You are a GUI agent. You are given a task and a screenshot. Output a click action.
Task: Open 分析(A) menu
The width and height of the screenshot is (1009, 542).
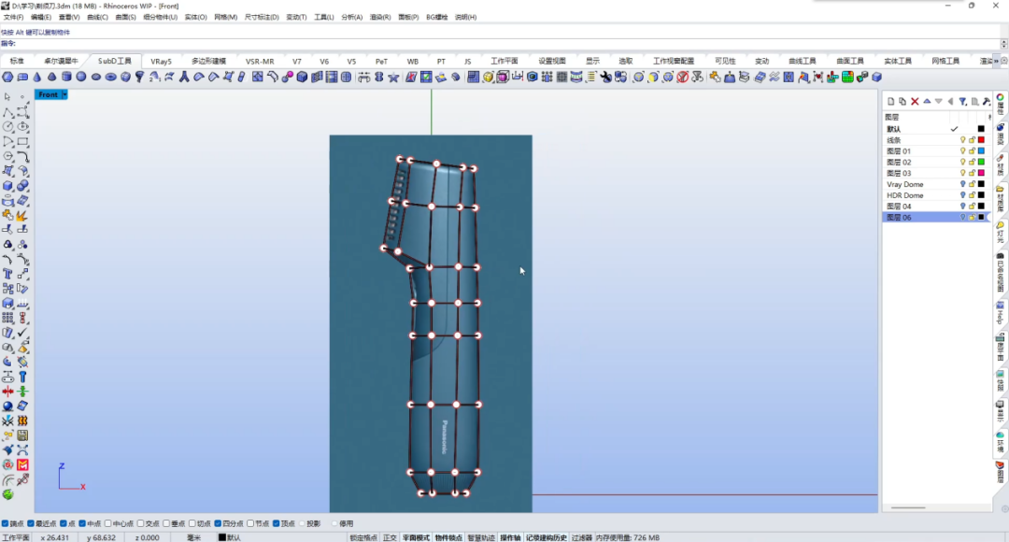coord(351,18)
